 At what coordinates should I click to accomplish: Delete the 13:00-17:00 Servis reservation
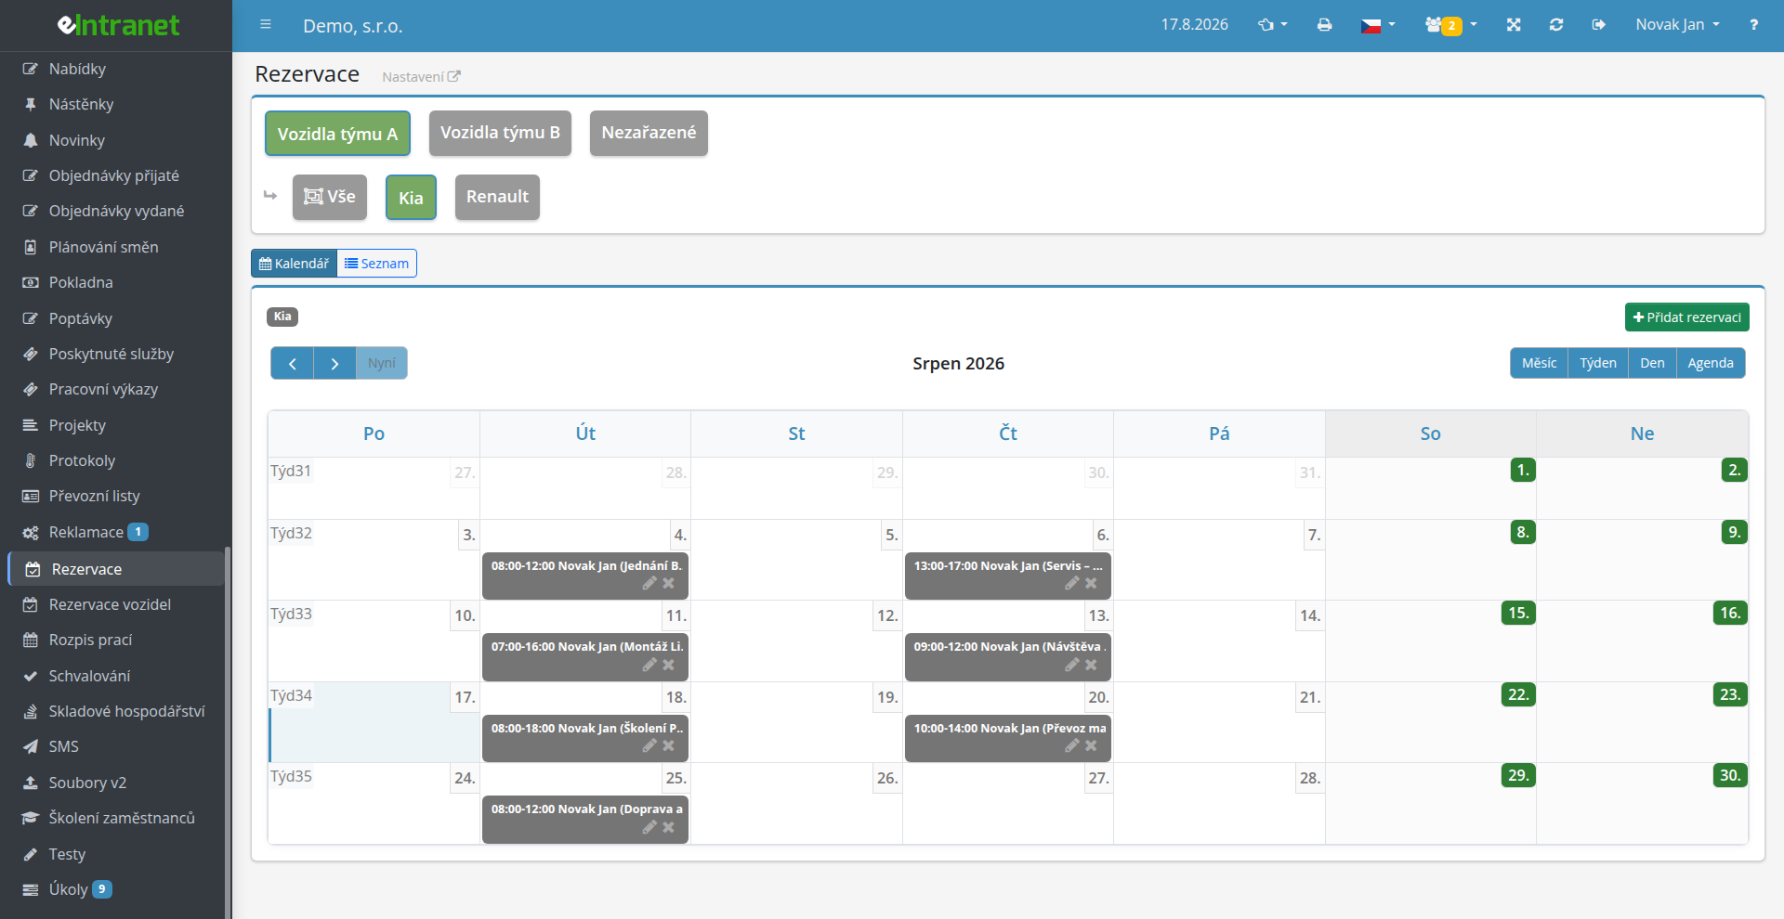(1091, 583)
